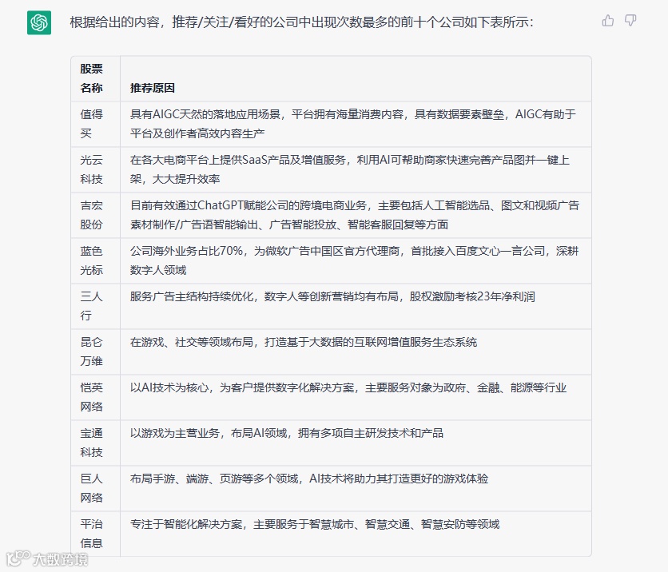Click the reason text starting 具有AIGC天然的落地应用场景
Screen dimensions: 668x572
(353, 124)
